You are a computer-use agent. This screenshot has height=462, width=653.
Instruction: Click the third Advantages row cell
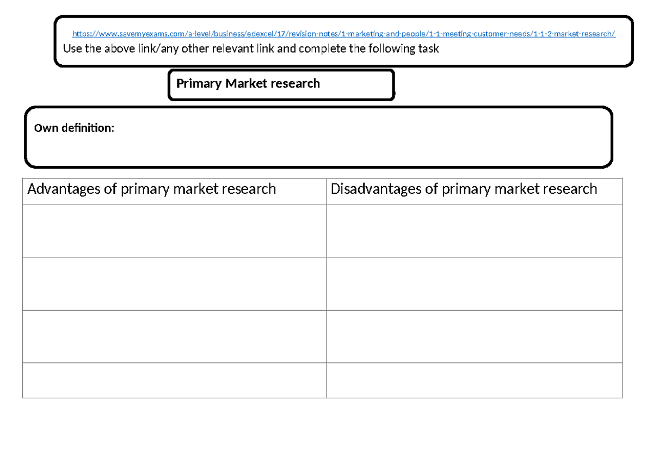pos(174,336)
